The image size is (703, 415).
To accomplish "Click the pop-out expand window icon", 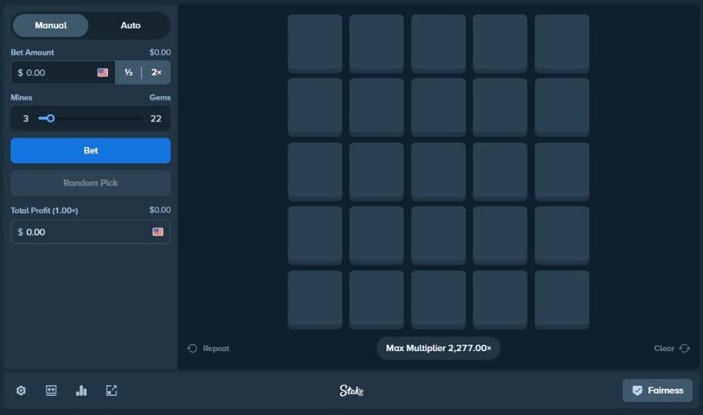I will click(x=111, y=390).
